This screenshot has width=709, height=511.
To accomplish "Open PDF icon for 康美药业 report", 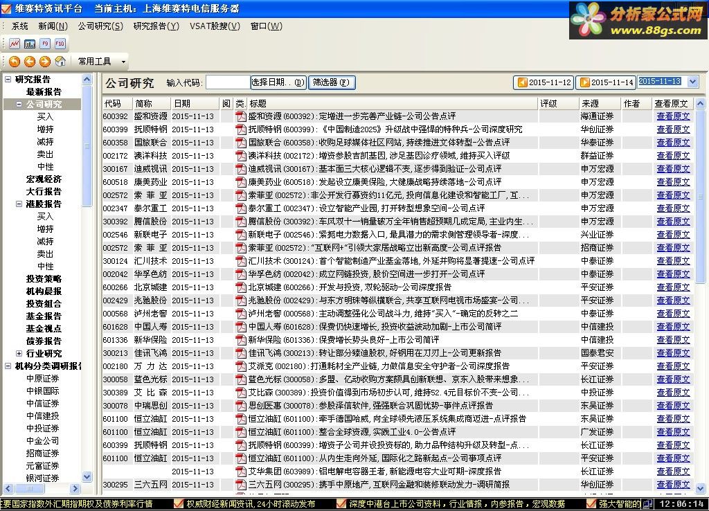I will coord(241,182).
